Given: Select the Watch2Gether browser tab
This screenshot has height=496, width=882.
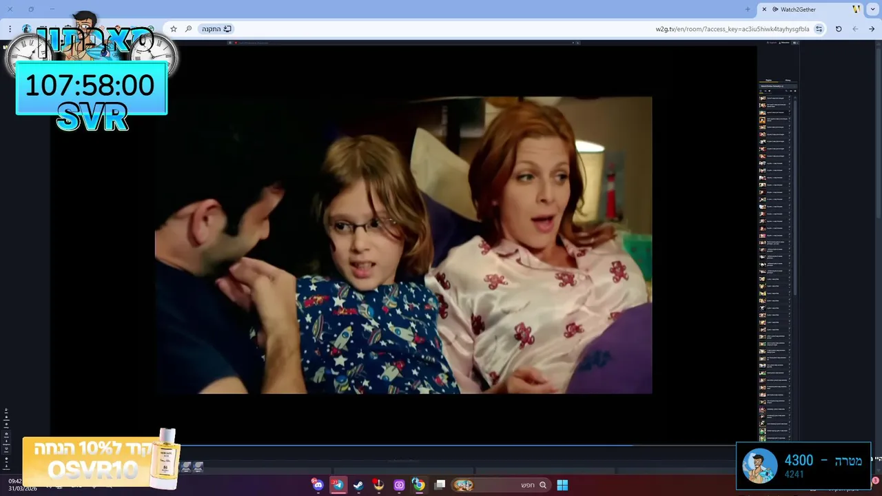Looking at the screenshot, I should [811, 10].
